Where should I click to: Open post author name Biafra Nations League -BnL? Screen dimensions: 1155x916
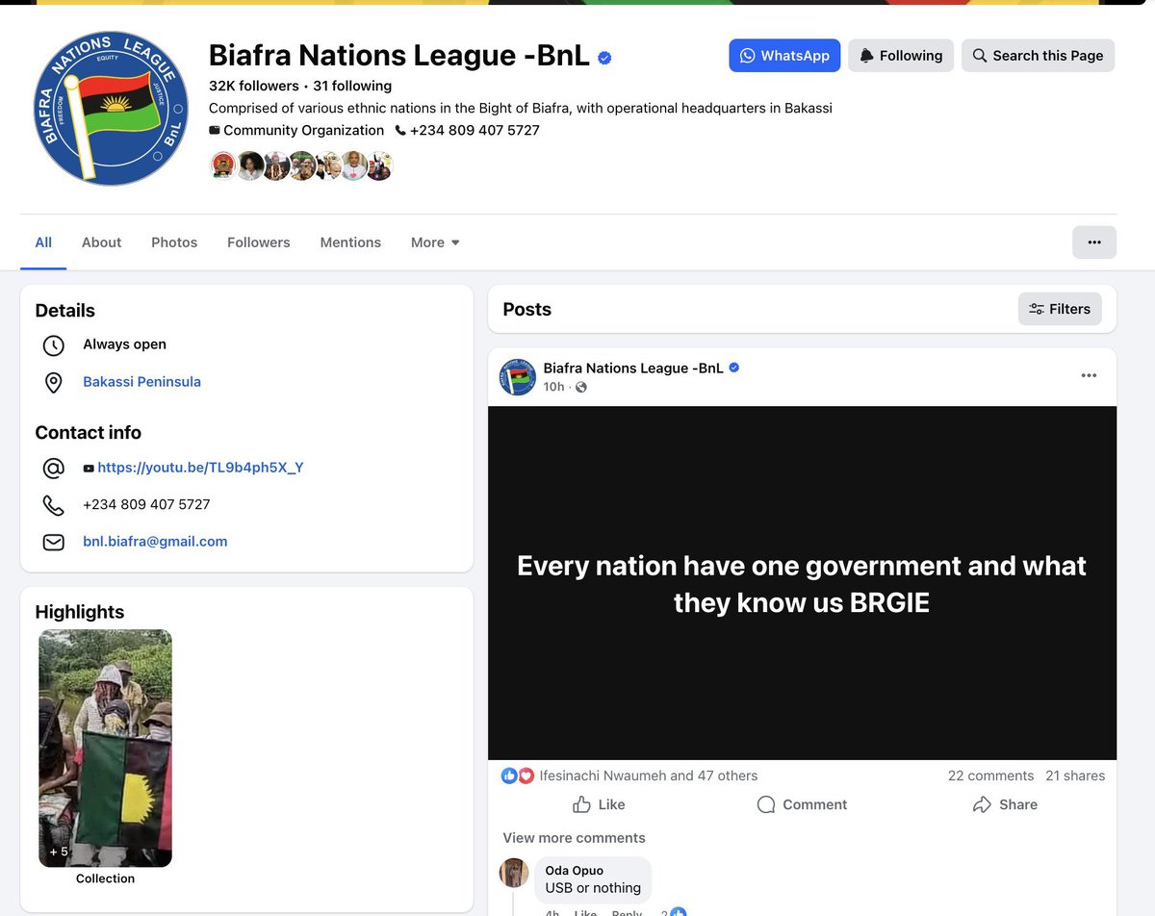pyautogui.click(x=633, y=368)
